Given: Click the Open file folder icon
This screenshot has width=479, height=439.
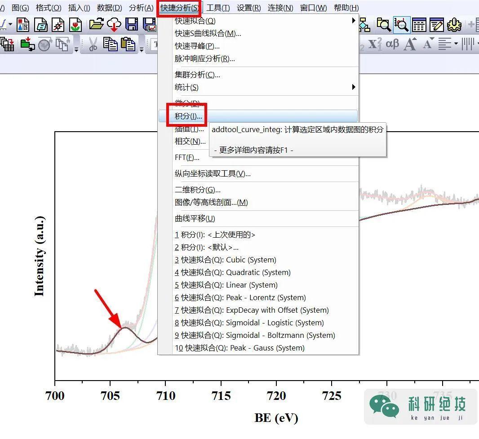Looking at the screenshot, I should point(96,26).
